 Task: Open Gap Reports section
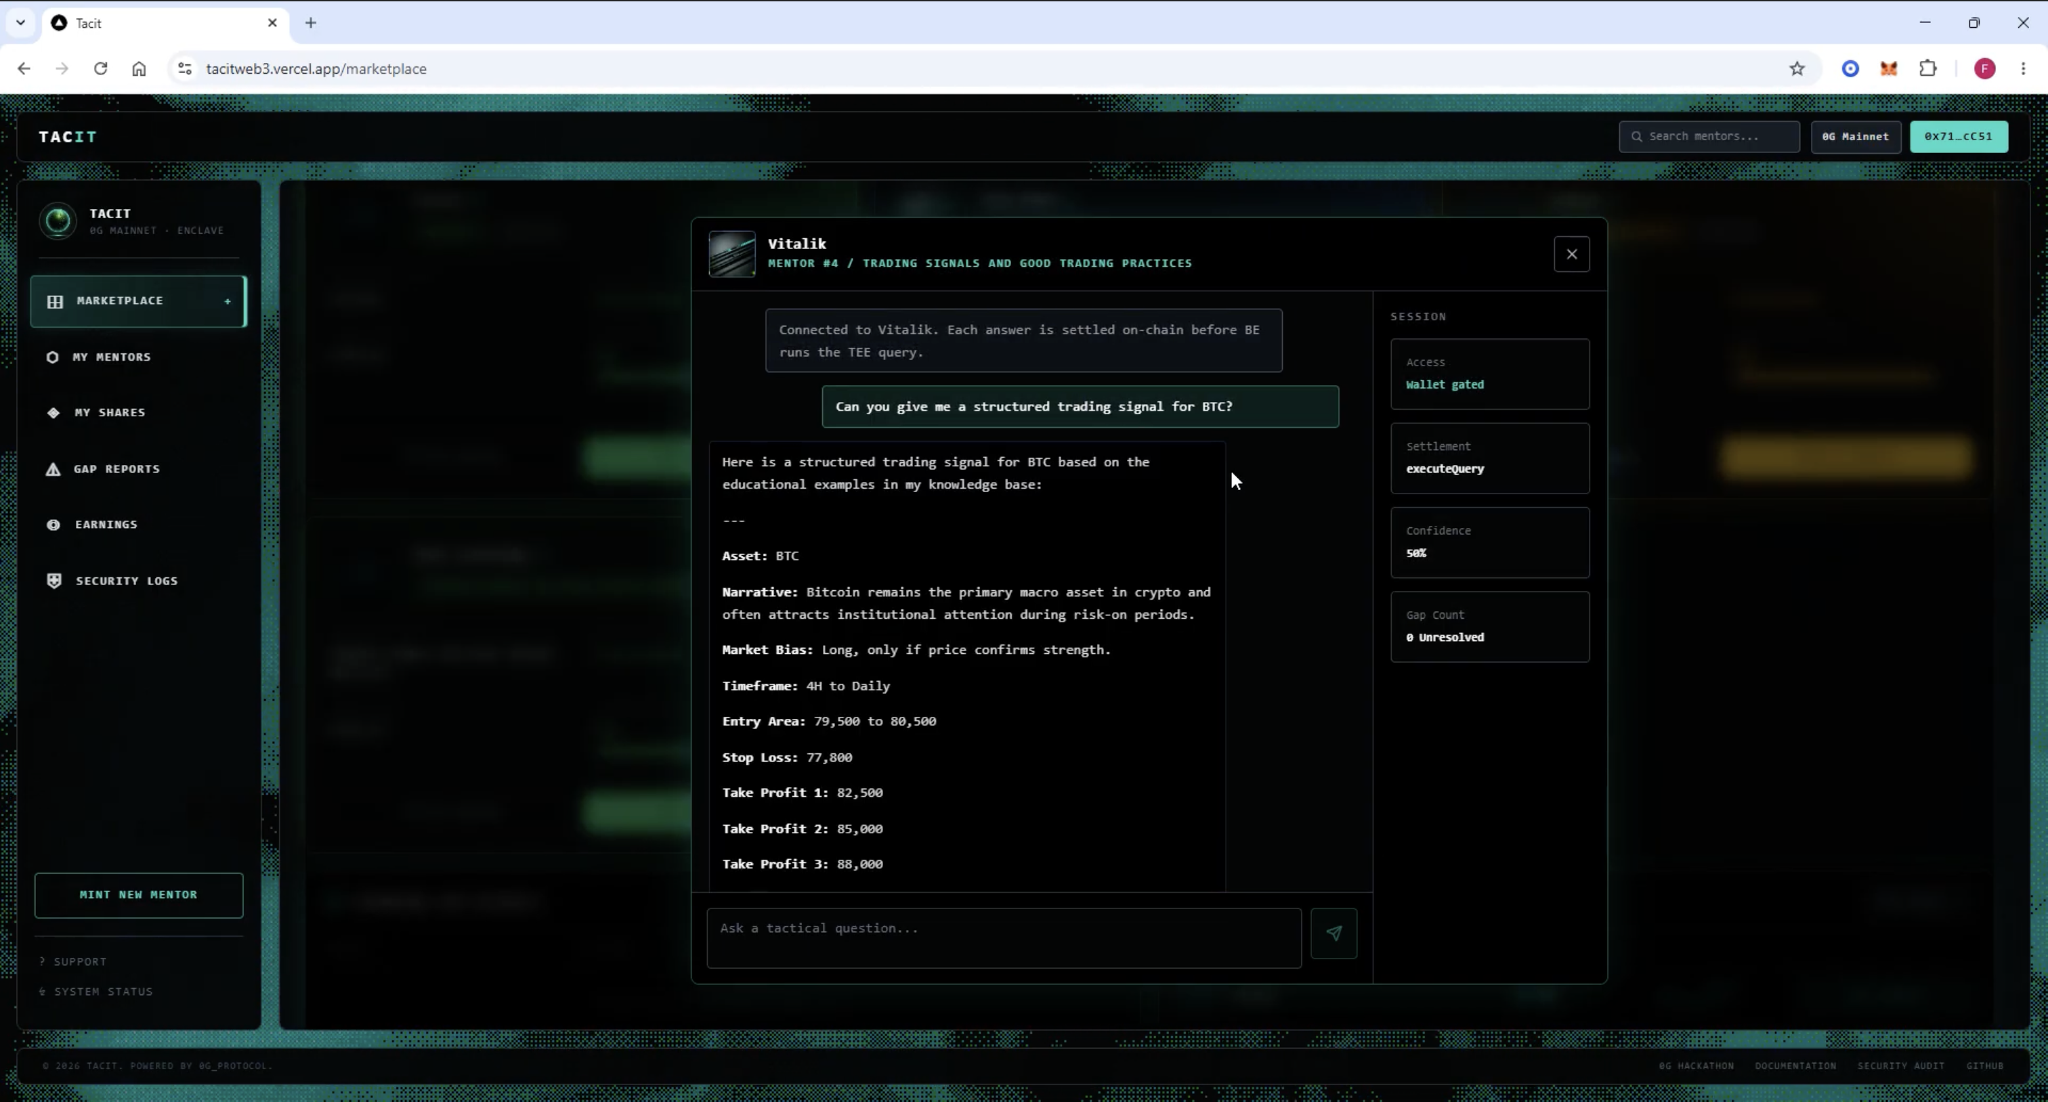(138, 470)
